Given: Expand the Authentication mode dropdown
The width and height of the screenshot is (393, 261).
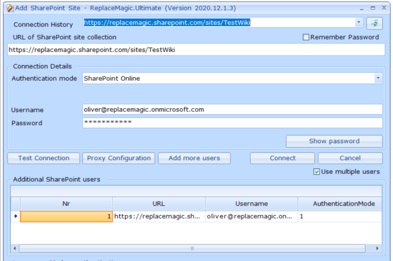Looking at the screenshot, I should pos(378,78).
